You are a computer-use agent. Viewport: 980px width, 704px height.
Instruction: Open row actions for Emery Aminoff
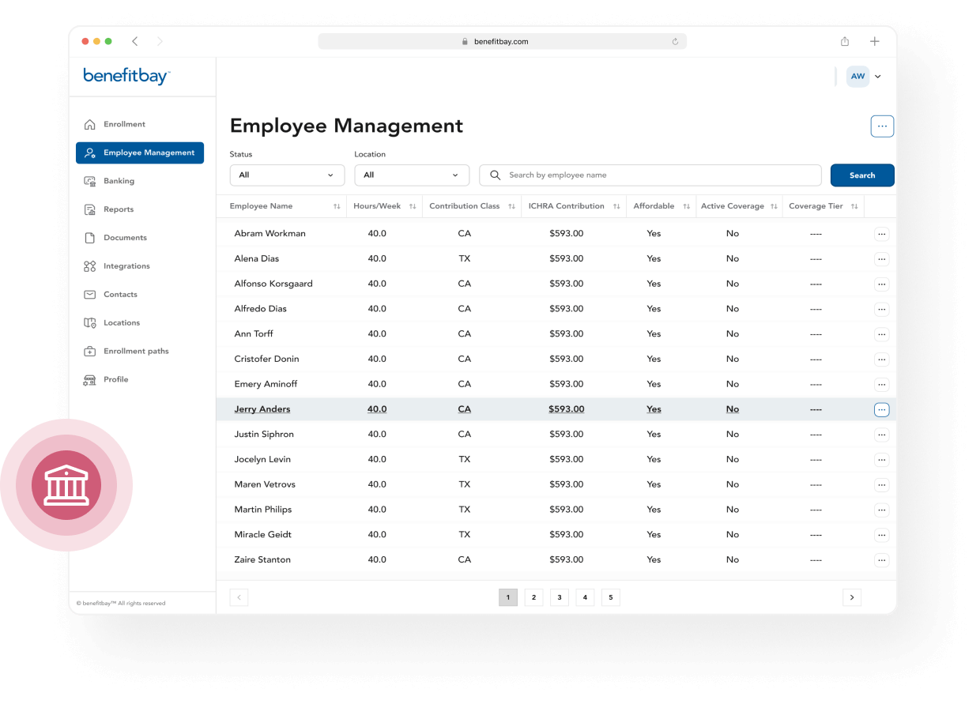coord(882,385)
